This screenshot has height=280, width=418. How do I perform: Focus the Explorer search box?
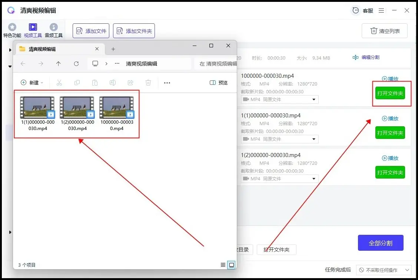coord(216,64)
